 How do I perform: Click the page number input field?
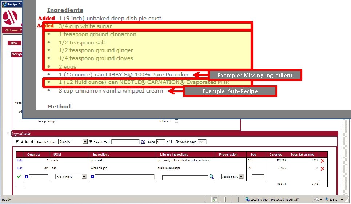coord(161,142)
